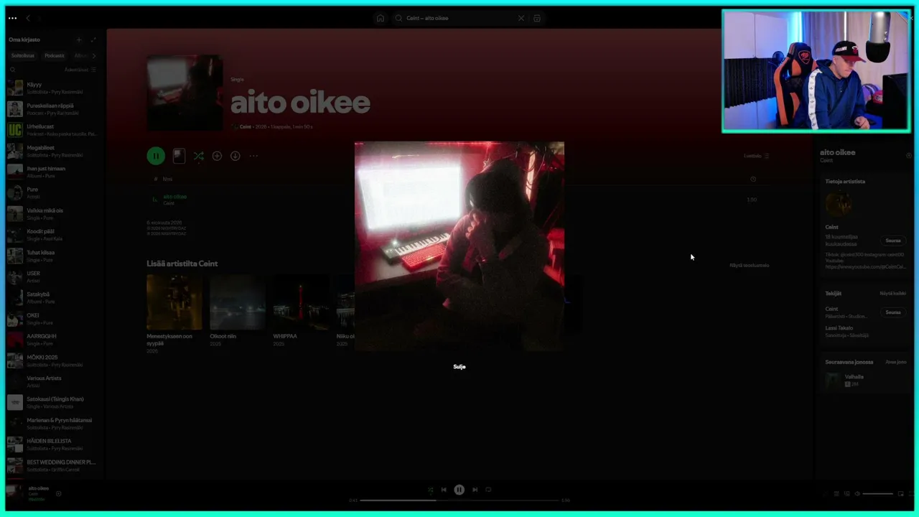Adjust the volume slider in the player bar
Screen dimensions: 919x517
pos(878,494)
